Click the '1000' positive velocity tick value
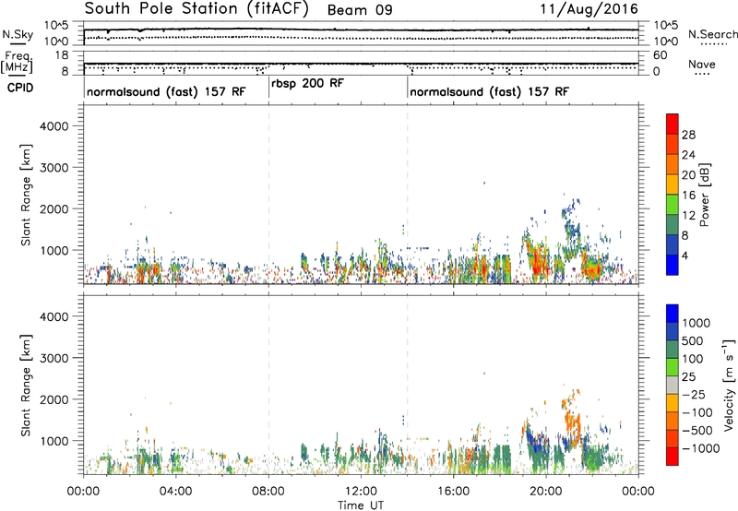The width and height of the screenshot is (738, 511). [696, 323]
